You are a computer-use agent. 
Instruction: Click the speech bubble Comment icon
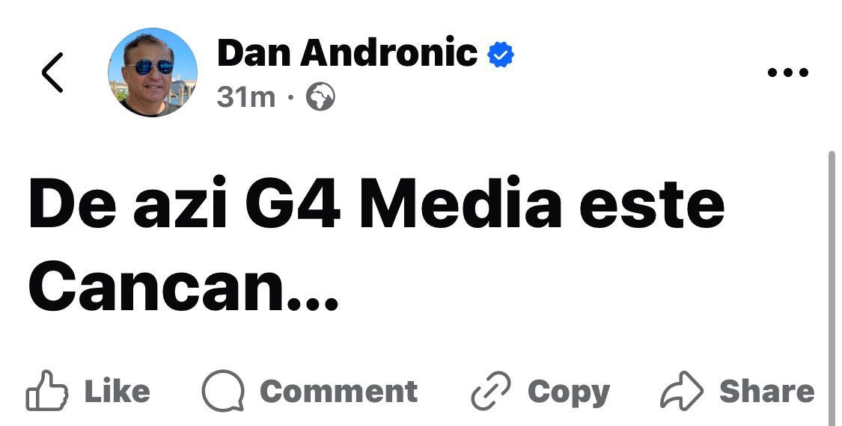223,391
